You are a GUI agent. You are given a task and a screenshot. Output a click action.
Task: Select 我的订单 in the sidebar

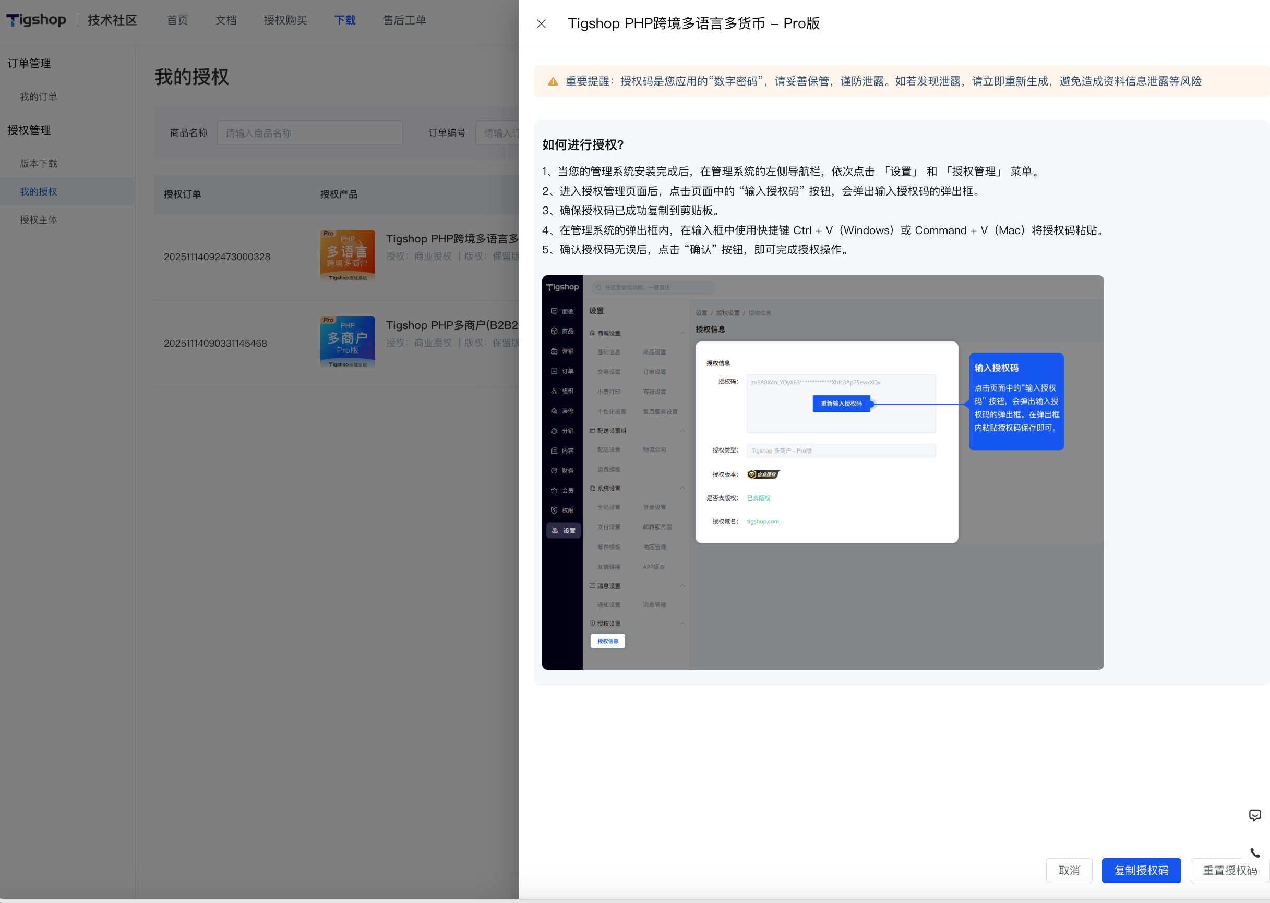[39, 97]
